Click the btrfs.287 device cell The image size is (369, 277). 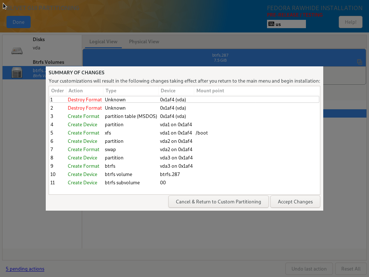pos(170,174)
